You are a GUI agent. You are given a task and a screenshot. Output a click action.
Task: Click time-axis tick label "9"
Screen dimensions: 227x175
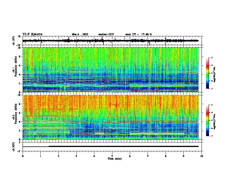(x=183, y=156)
